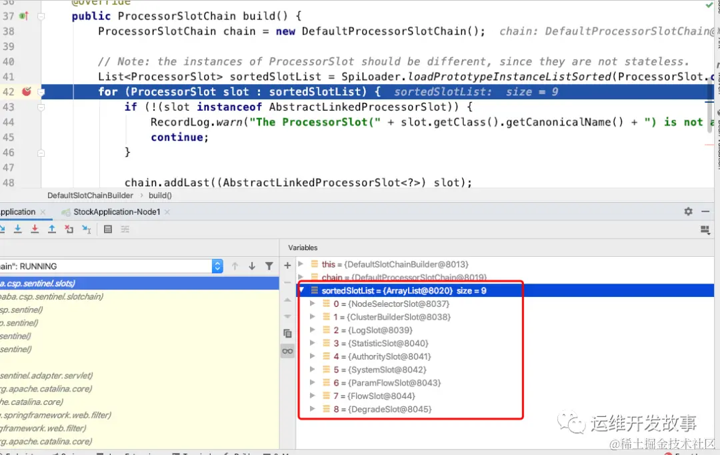Image resolution: width=720 pixels, height=455 pixels.
Task: Click the Run to Cursor icon
Action: click(86, 229)
